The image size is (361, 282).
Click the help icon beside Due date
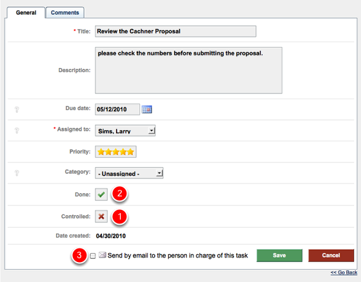(x=17, y=109)
